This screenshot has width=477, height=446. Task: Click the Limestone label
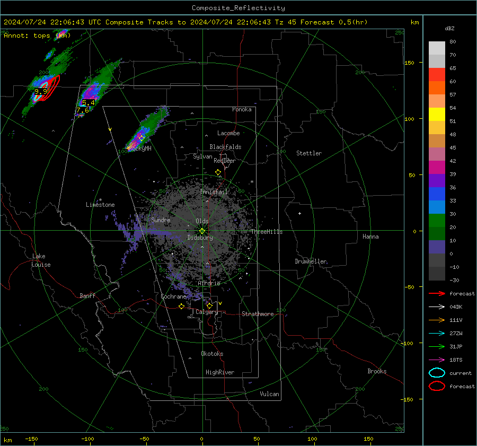tap(100, 205)
